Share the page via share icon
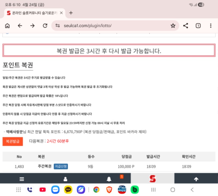Screen dimensions: 218x196 pyautogui.click(x=186, y=26)
